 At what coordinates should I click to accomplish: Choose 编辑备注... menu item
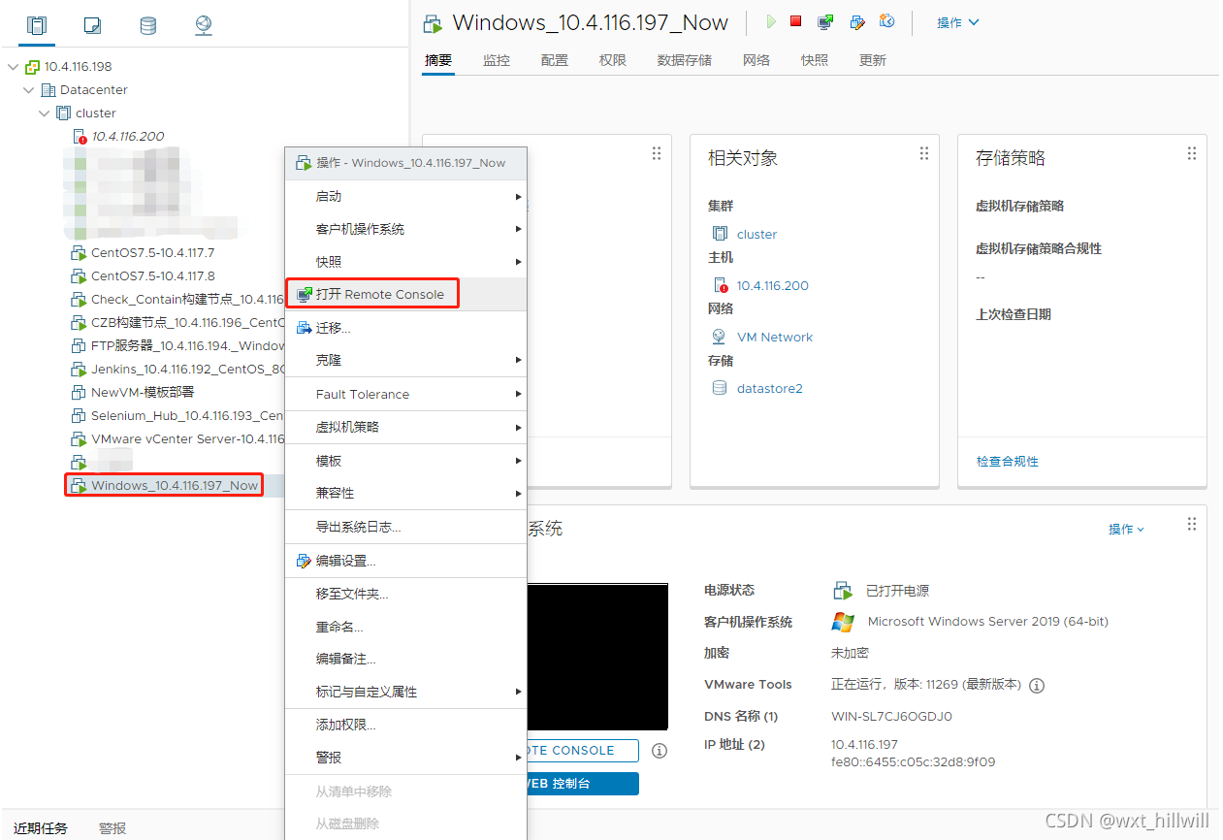[405, 659]
